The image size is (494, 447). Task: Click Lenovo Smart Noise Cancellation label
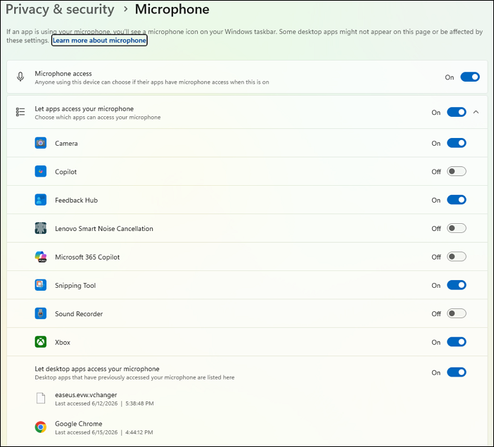coord(104,229)
